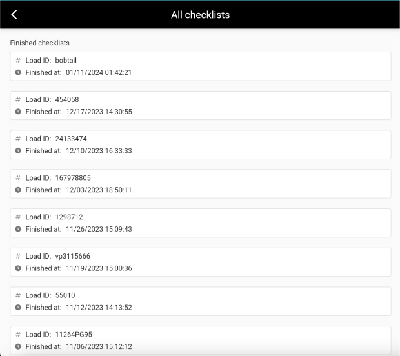Open the vp3115666 checklist card

pos(200,262)
